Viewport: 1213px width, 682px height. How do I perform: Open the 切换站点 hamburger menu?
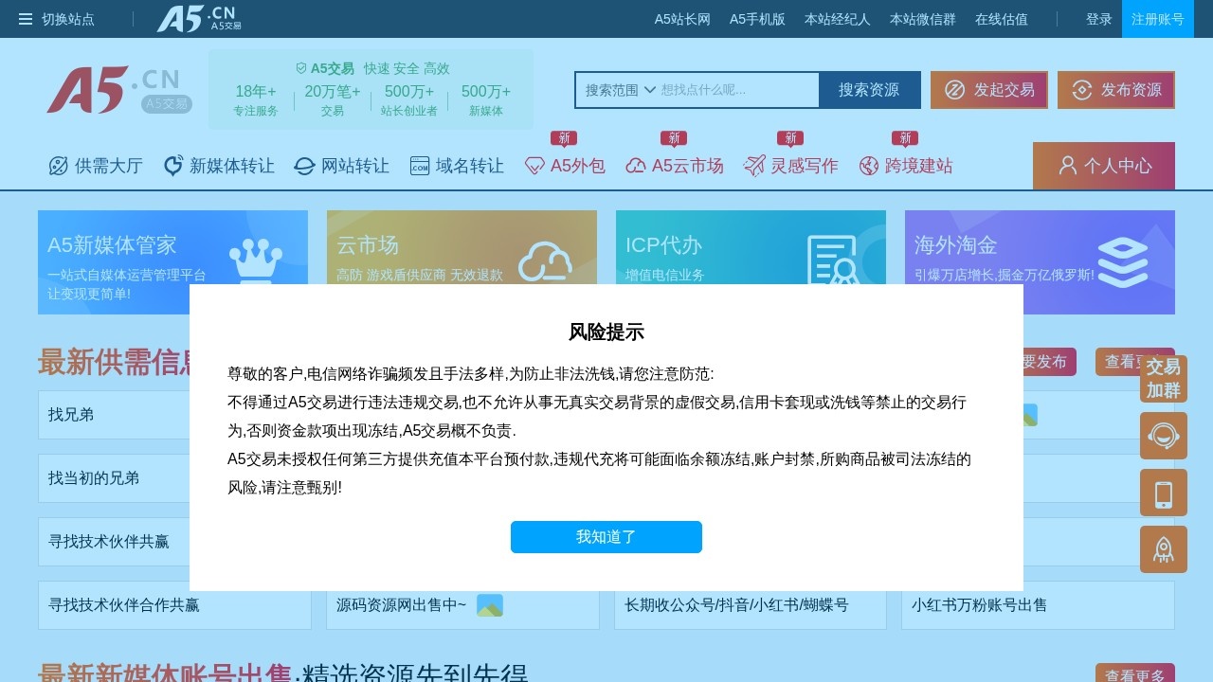point(26,19)
